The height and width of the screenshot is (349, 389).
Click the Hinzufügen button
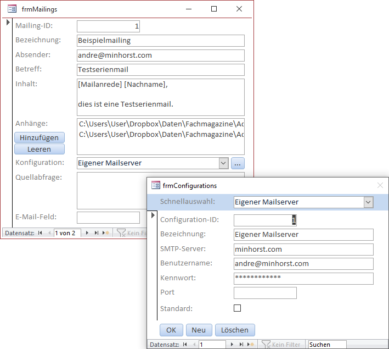[x=40, y=137]
